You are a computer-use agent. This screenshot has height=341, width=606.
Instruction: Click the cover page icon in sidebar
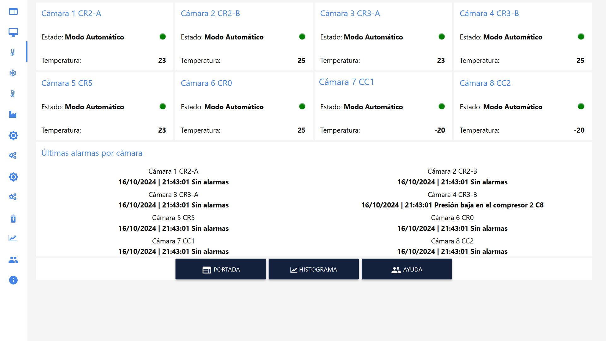click(x=13, y=12)
